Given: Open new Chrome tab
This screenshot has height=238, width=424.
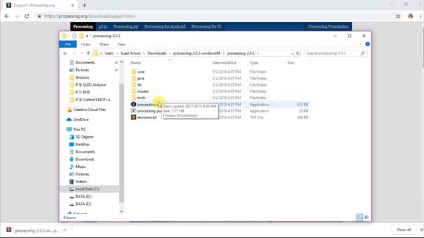Looking at the screenshot, I should coord(84,5).
